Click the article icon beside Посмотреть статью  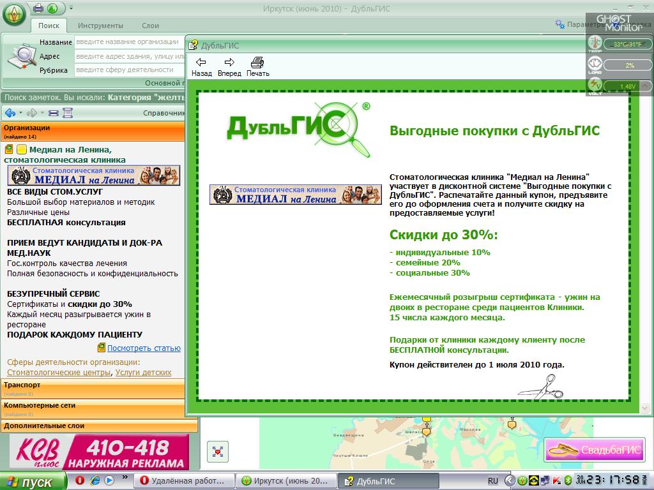pos(102,348)
